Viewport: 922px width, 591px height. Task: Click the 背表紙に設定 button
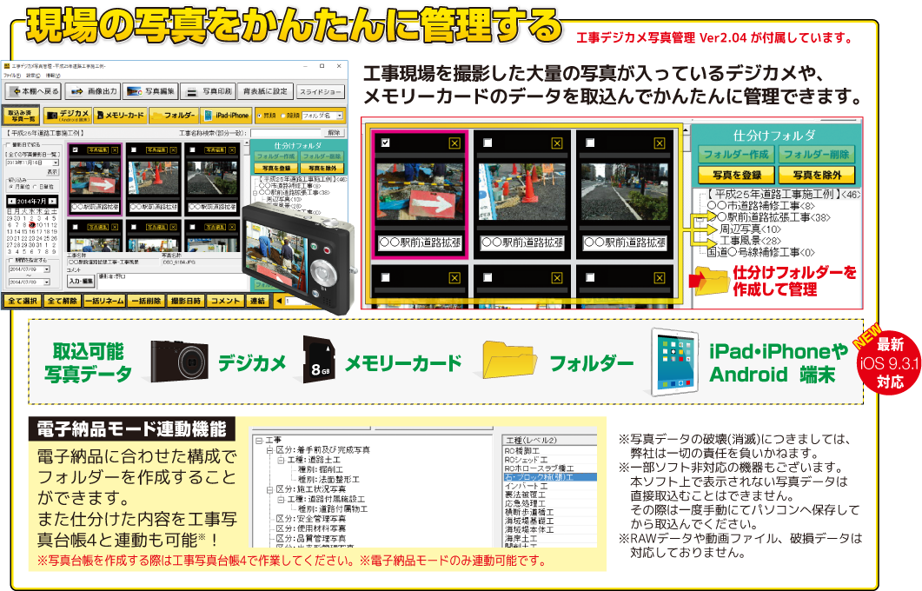tap(265, 92)
